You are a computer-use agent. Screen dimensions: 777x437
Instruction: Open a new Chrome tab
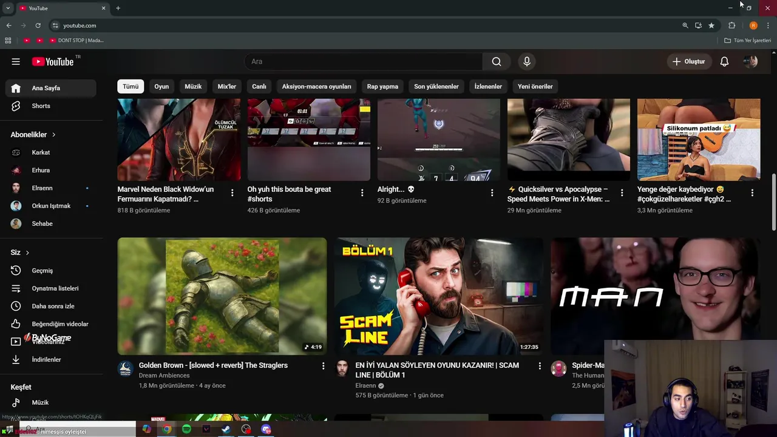click(x=118, y=8)
